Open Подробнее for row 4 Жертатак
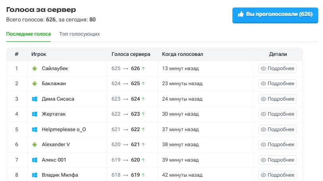323x181 pixels. pos(277,114)
